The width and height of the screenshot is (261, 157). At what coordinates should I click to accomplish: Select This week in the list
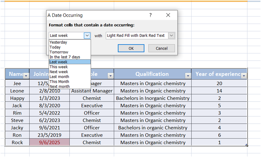(70, 67)
